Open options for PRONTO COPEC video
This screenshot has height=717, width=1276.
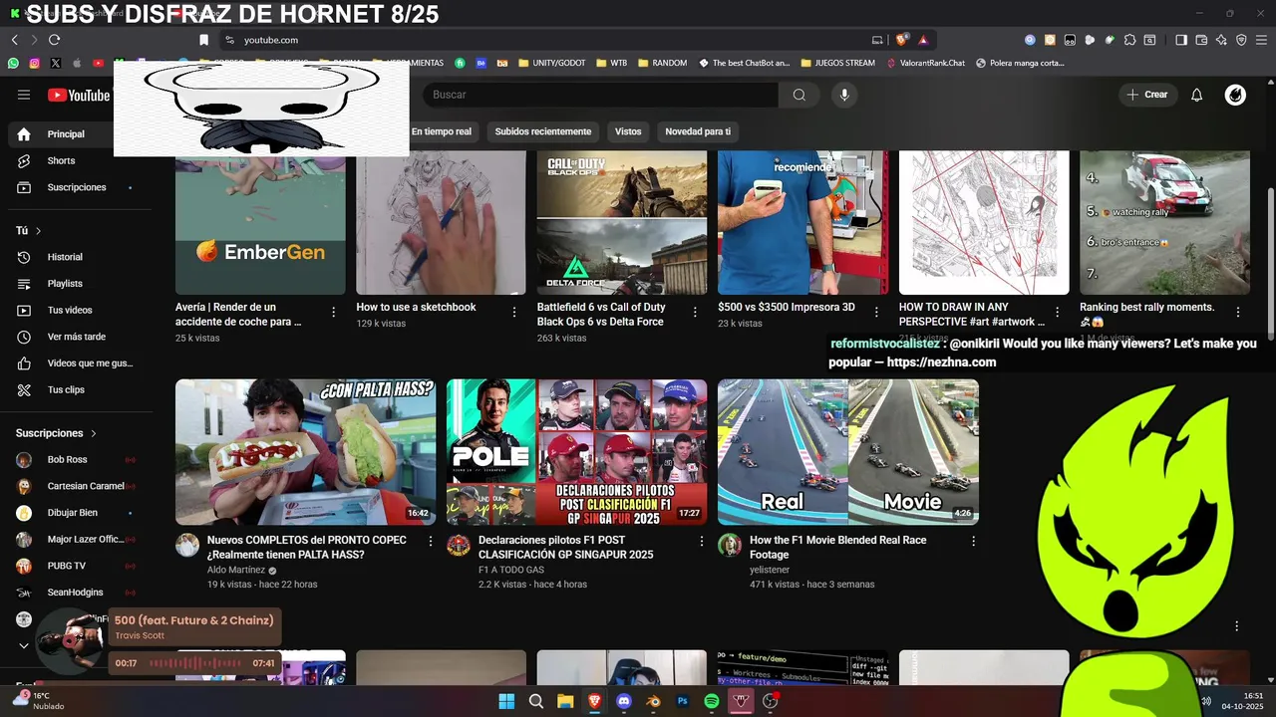[x=431, y=541]
